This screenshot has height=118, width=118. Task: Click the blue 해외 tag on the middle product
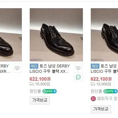34,66
